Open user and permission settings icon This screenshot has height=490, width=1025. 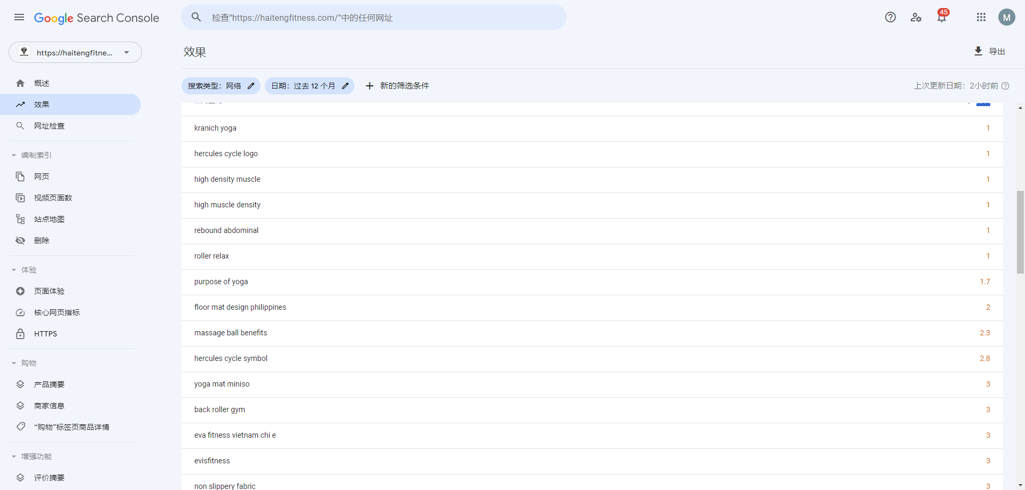click(x=916, y=17)
